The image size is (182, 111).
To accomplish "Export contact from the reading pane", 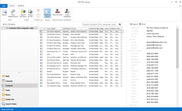I will click(133, 24).
